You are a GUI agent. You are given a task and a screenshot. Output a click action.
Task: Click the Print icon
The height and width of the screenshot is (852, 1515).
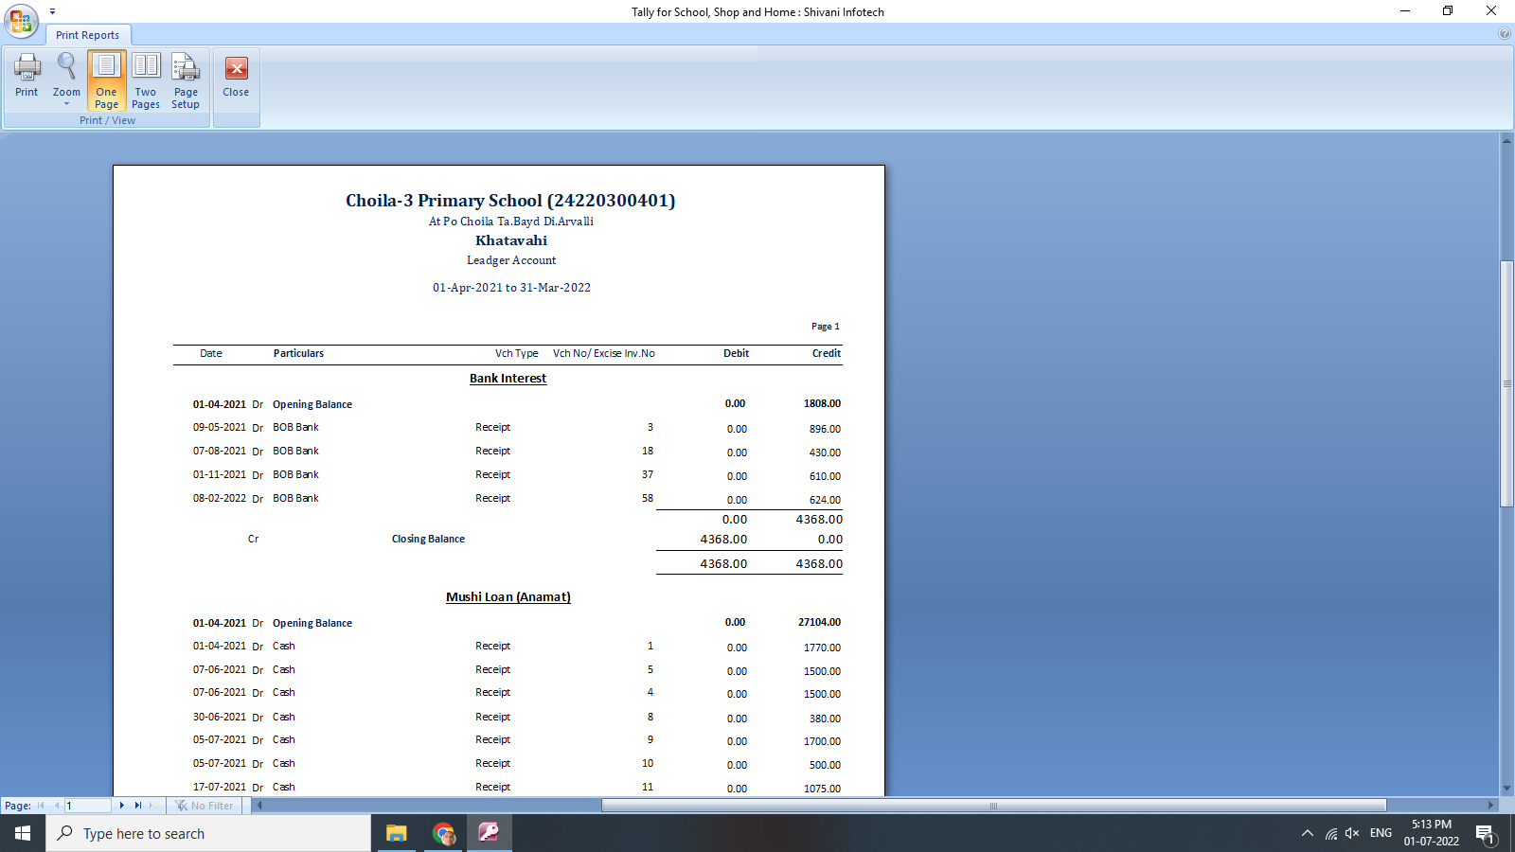coord(26,76)
